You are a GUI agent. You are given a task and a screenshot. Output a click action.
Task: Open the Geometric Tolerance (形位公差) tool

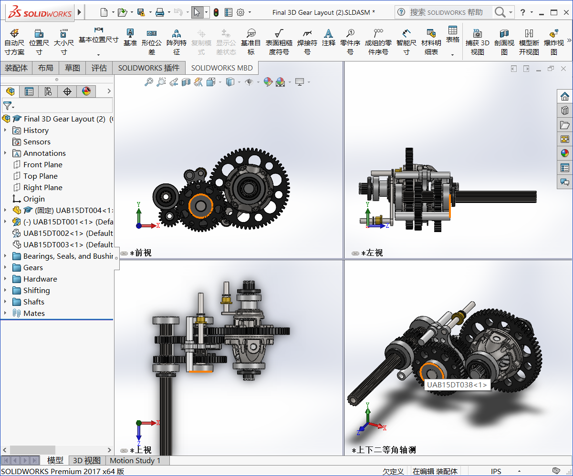[x=152, y=41]
